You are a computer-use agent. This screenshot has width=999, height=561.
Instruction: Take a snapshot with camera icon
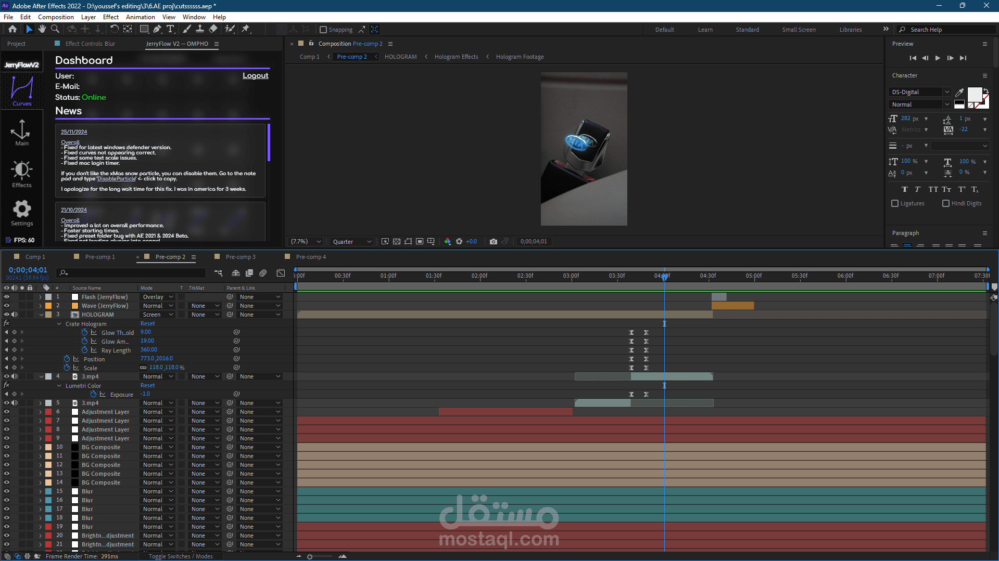493,242
